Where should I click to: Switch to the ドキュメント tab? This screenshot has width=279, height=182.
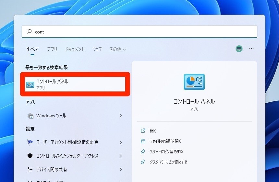[75, 49]
